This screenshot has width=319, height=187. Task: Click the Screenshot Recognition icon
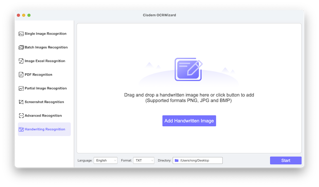(x=21, y=102)
